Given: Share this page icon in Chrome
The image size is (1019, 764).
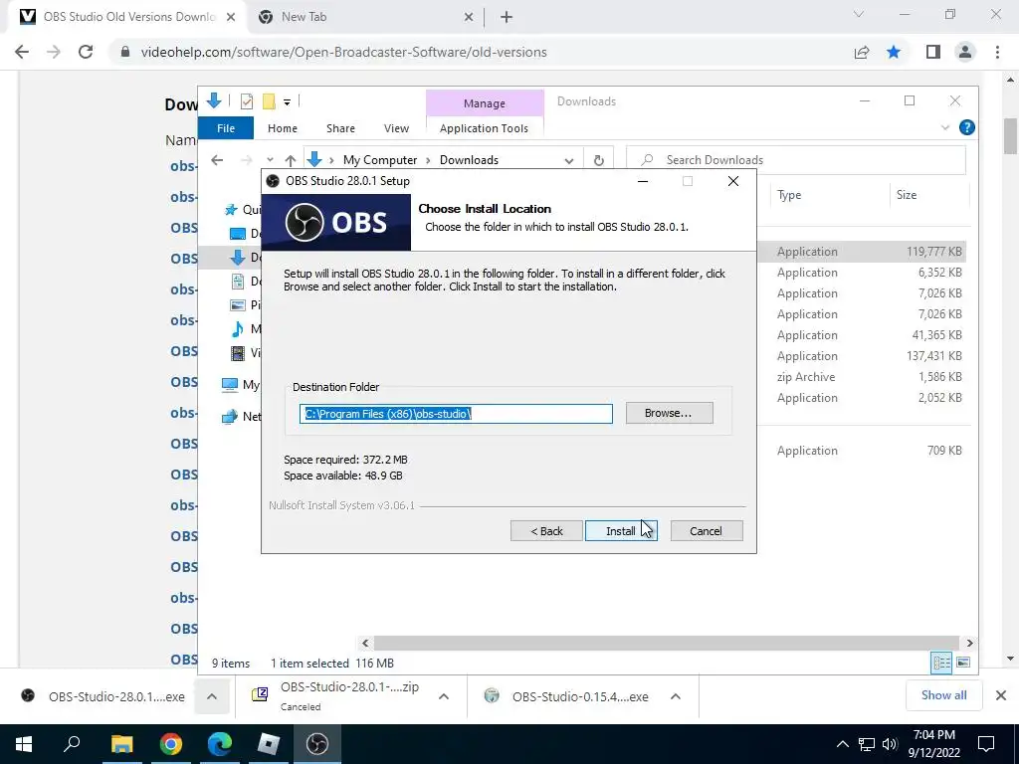Looking at the screenshot, I should click(x=862, y=52).
